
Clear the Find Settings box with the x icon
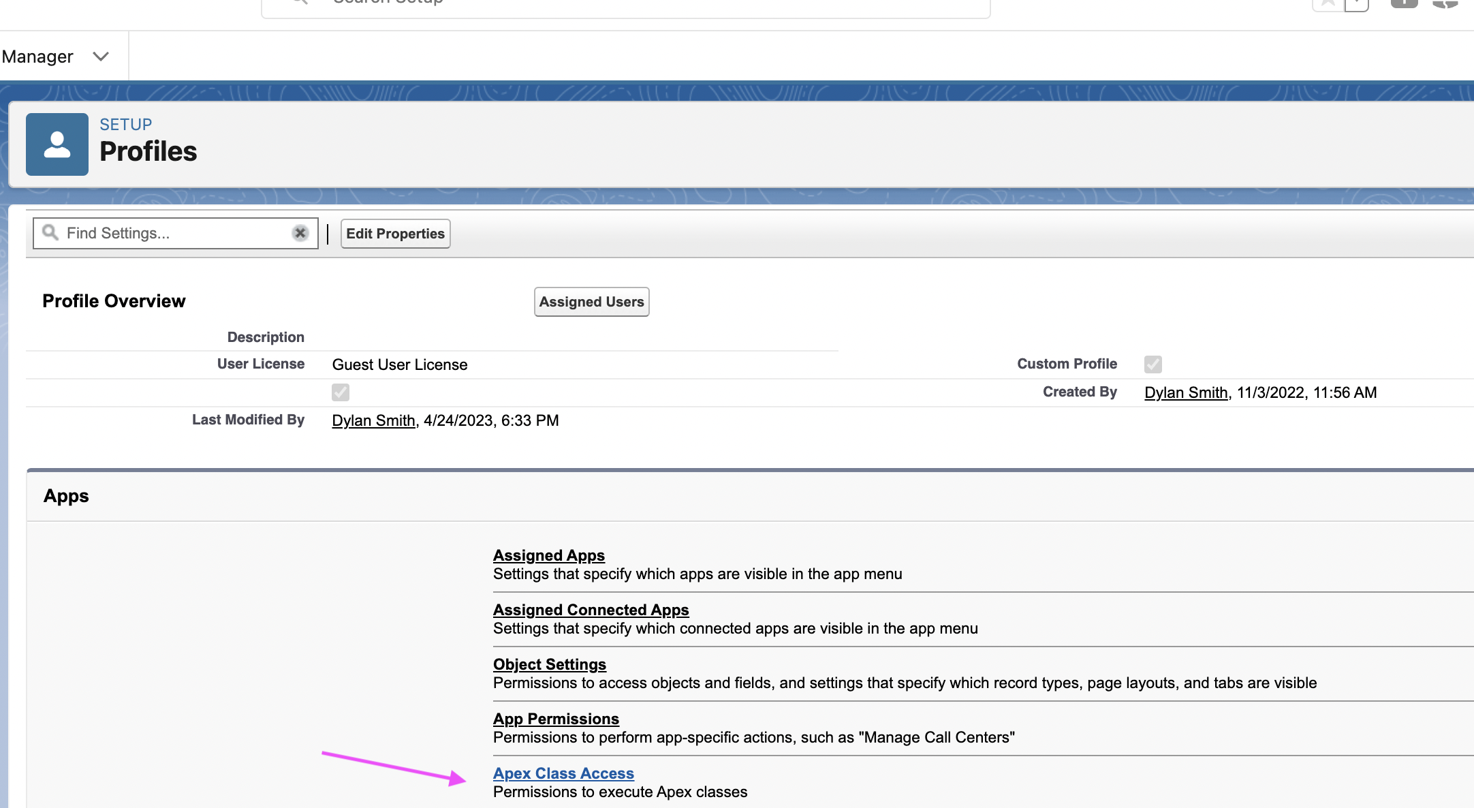pos(300,232)
